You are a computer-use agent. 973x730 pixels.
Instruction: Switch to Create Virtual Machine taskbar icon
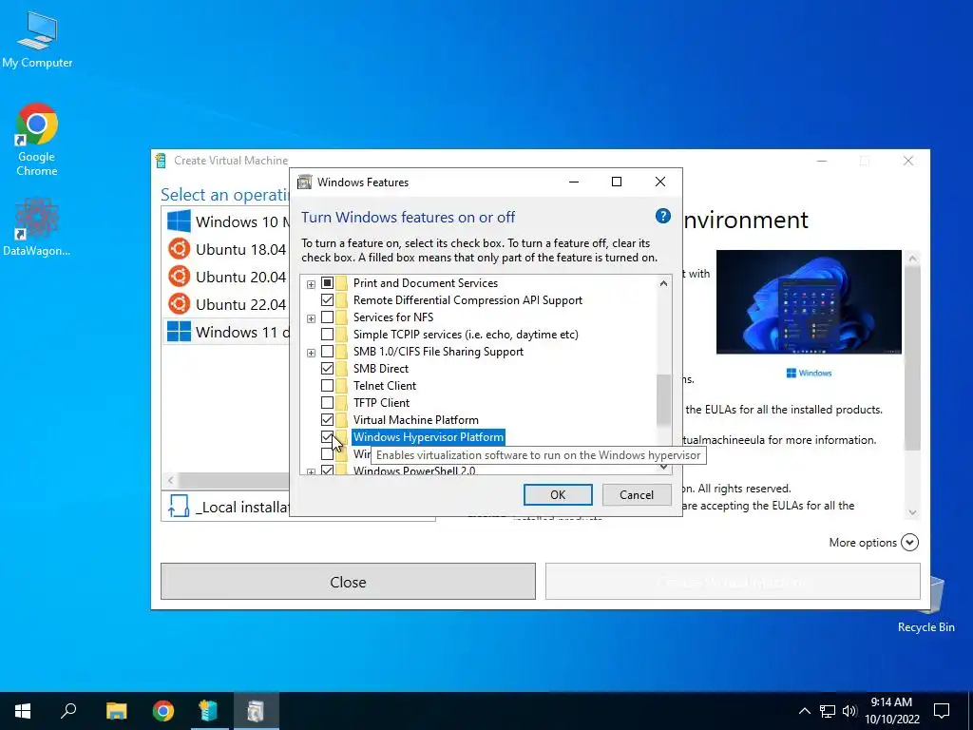pos(209,711)
